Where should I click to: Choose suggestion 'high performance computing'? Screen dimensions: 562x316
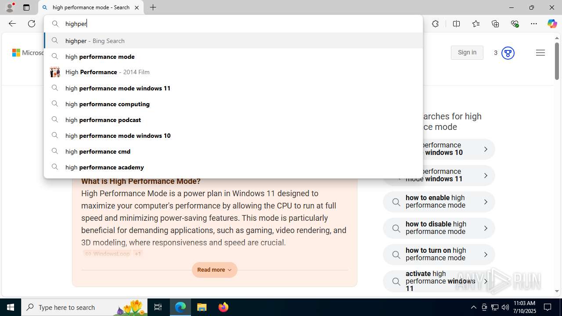(233, 104)
